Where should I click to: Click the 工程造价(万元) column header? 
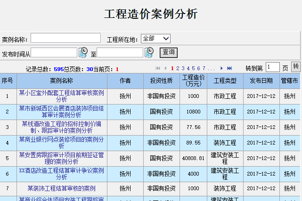193,80
